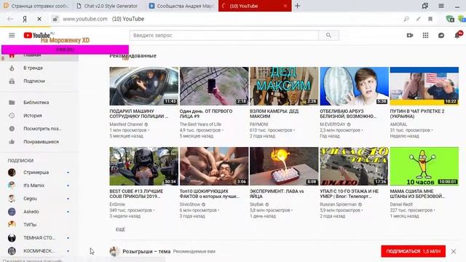The width and height of the screenshot is (466, 262).
Task: Open a new browser tab with plus
Action: [x=297, y=6]
